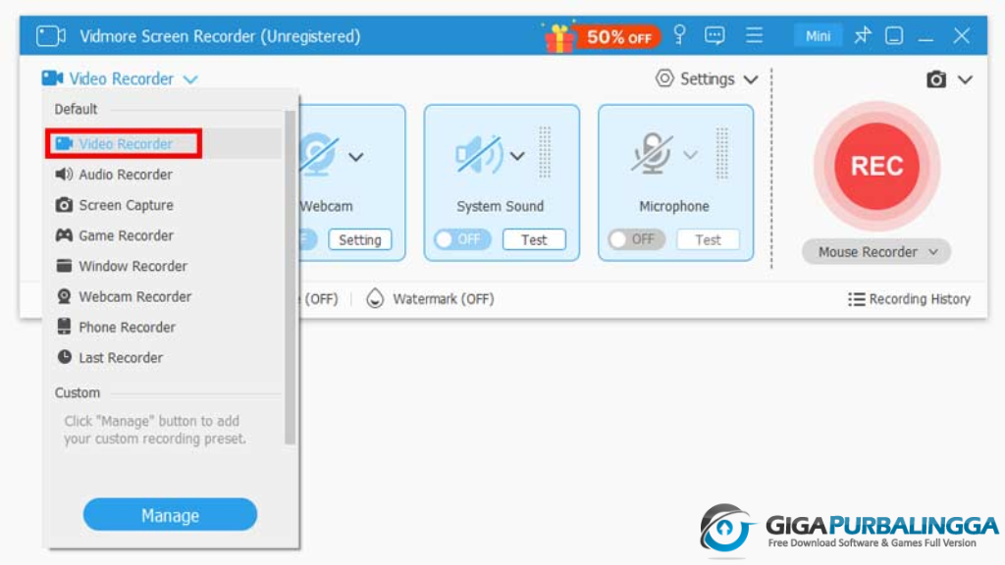Viewport: 1005px width, 565px height.
Task: Click the Recording History list icon
Action: click(856, 299)
